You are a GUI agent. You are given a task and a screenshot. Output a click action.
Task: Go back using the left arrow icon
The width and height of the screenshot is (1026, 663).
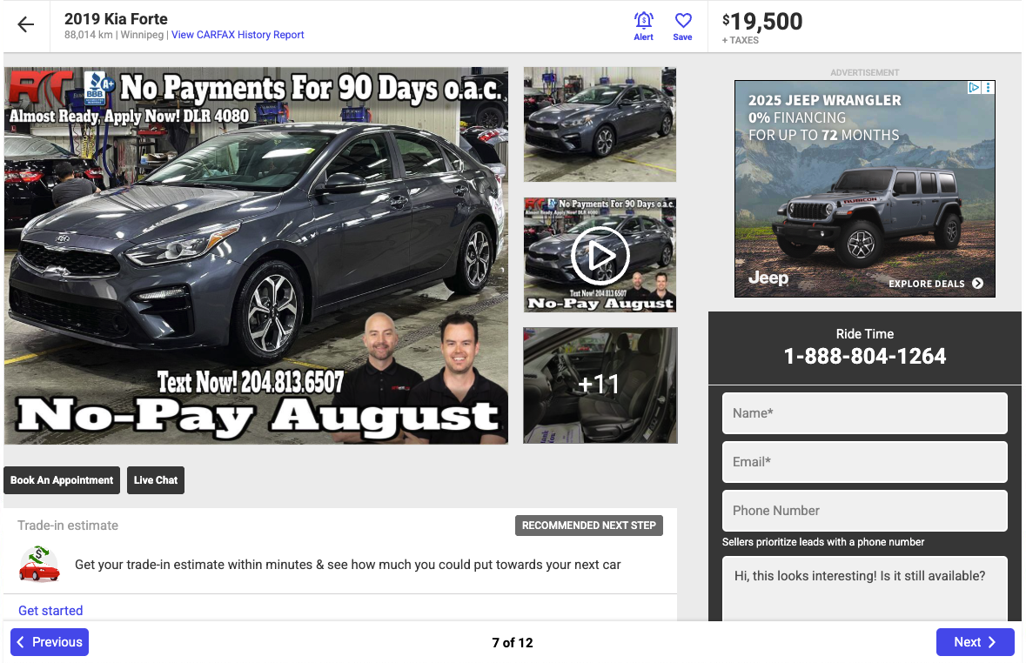point(25,25)
